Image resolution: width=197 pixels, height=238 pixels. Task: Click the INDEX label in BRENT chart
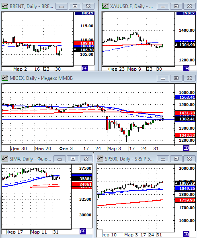[x=85, y=13]
